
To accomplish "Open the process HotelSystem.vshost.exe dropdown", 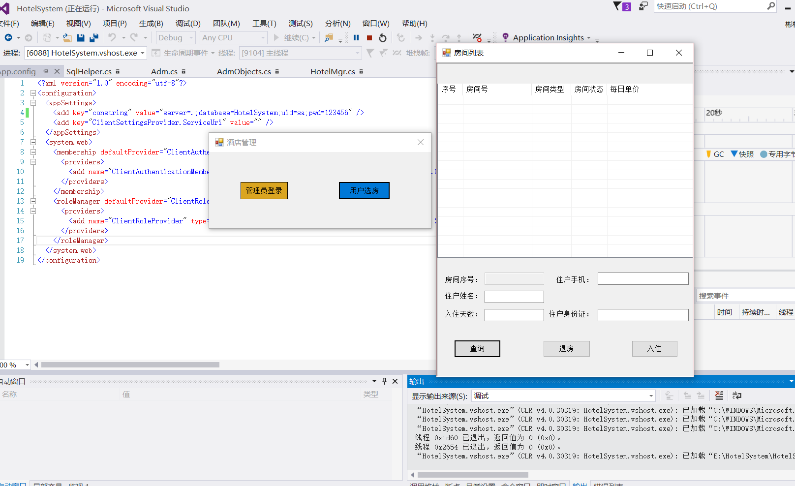I will point(143,53).
